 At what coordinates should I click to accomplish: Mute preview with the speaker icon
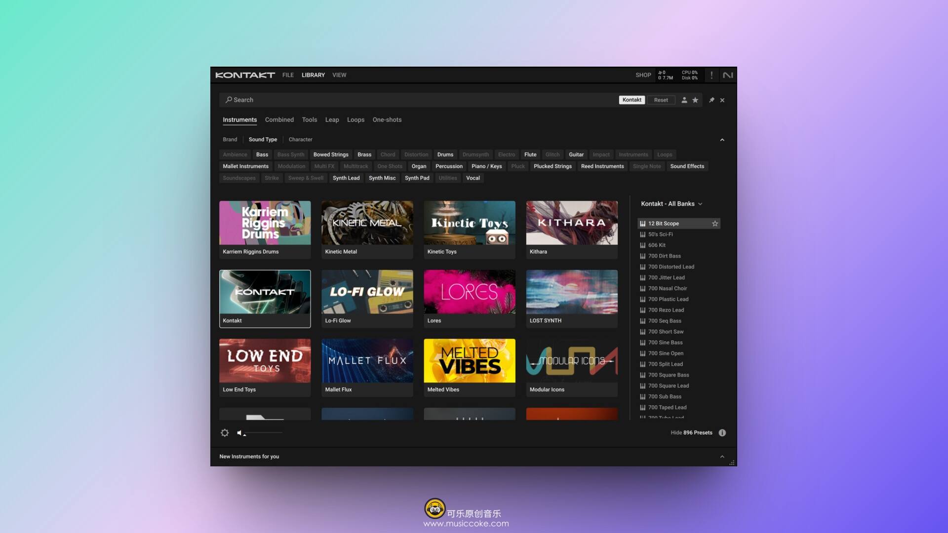(240, 433)
